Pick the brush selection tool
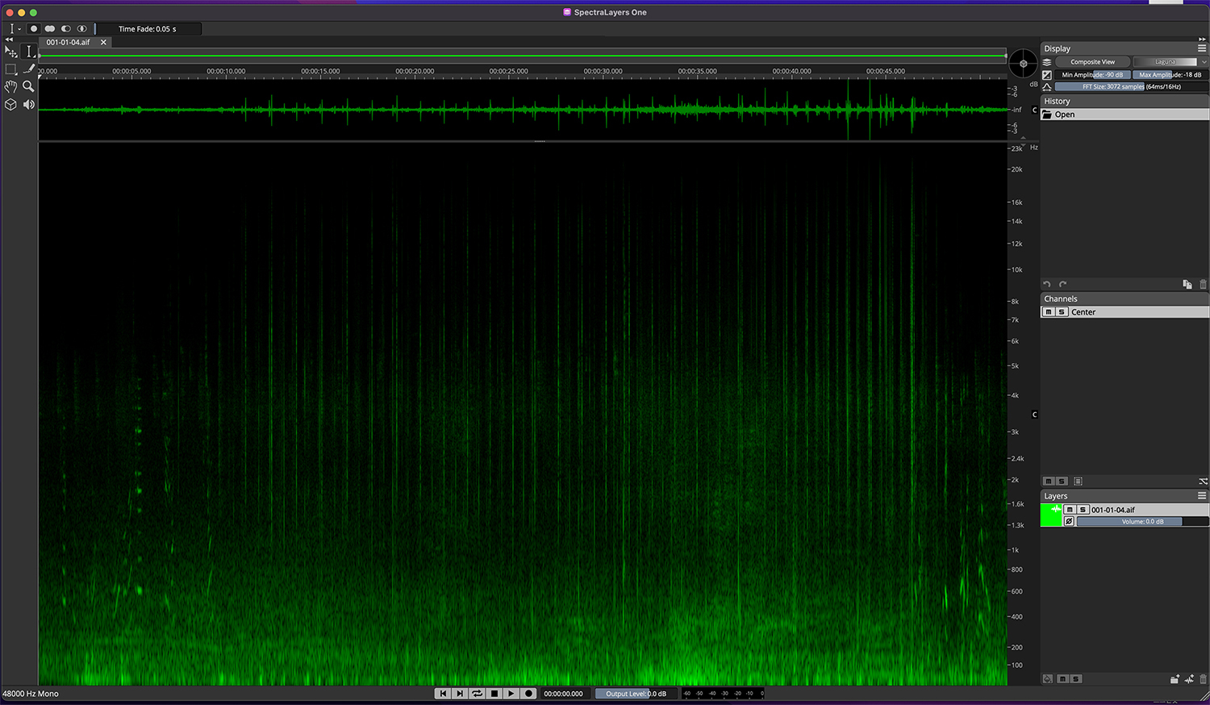This screenshot has height=705, width=1210. [29, 69]
